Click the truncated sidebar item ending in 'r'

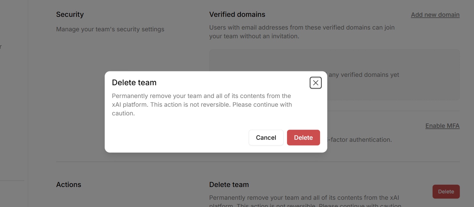pos(1,47)
